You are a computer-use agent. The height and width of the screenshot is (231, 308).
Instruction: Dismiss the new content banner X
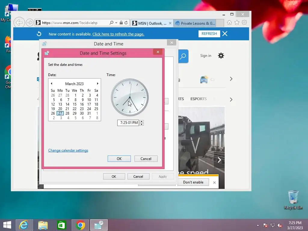click(225, 34)
